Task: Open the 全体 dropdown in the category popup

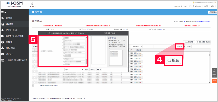Action: 74,70
